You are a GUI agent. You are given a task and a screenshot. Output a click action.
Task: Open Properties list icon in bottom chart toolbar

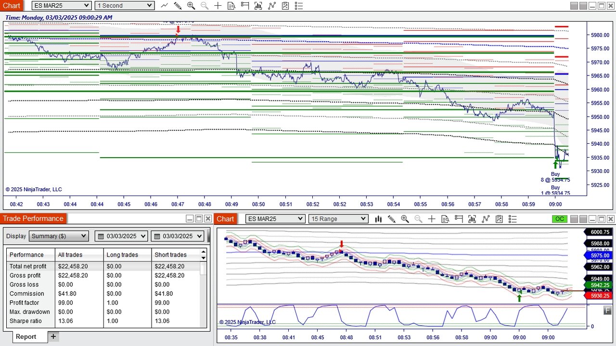point(513,219)
